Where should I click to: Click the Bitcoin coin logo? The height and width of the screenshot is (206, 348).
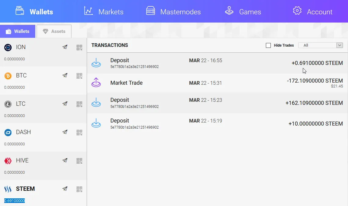8,76
